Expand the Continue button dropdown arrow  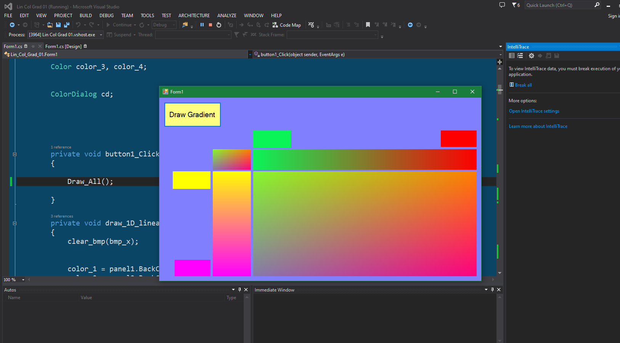(135, 25)
